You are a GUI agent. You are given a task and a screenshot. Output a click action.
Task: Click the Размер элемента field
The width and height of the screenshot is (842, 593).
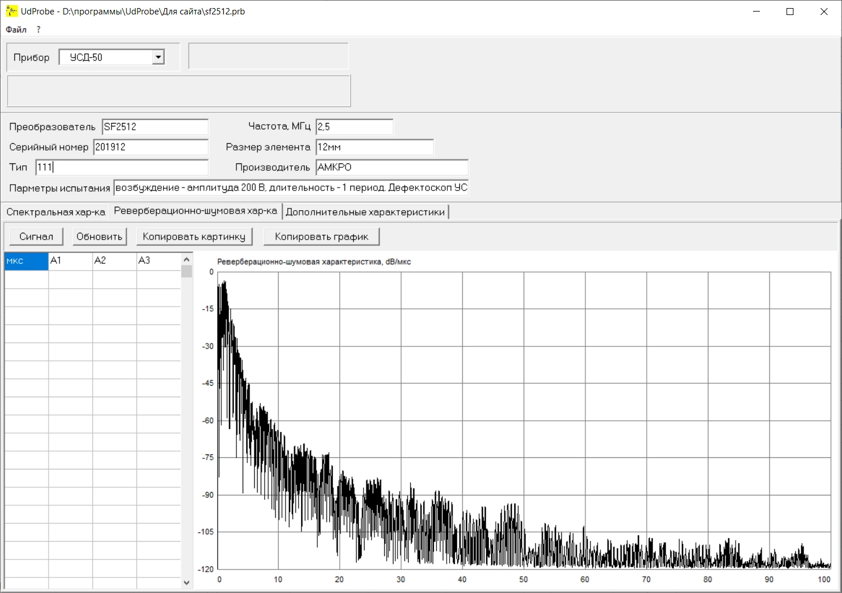(x=374, y=147)
